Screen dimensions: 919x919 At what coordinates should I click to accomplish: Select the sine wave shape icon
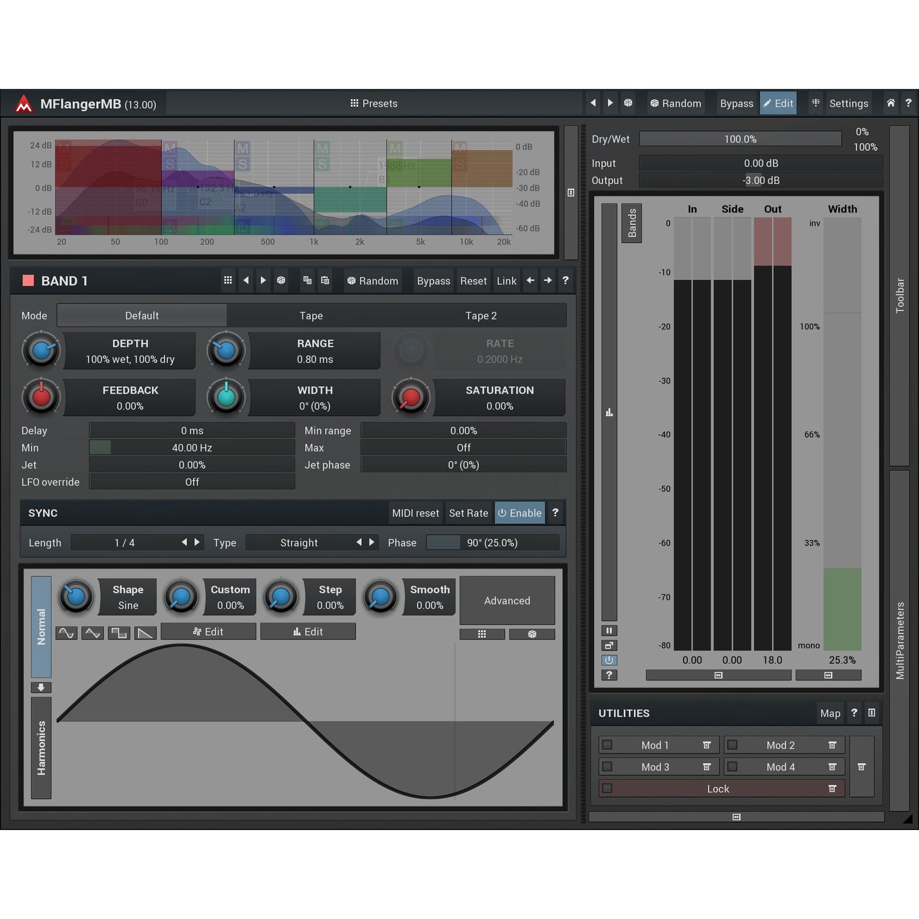(x=66, y=633)
